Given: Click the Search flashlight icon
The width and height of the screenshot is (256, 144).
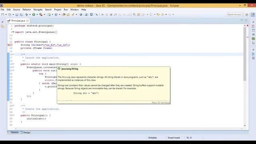Looking at the screenshot, I should pos(73,14).
